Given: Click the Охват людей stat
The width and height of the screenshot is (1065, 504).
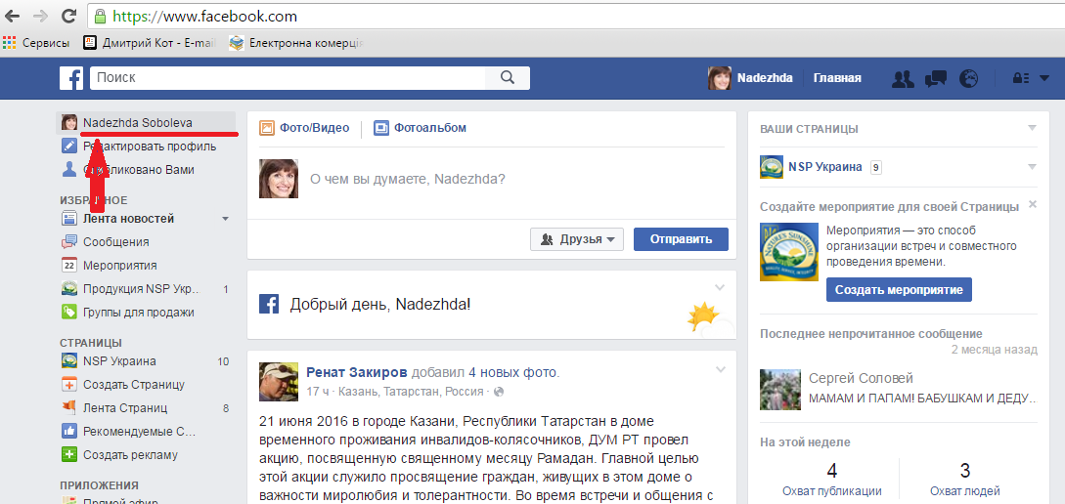Looking at the screenshot, I should (x=964, y=479).
